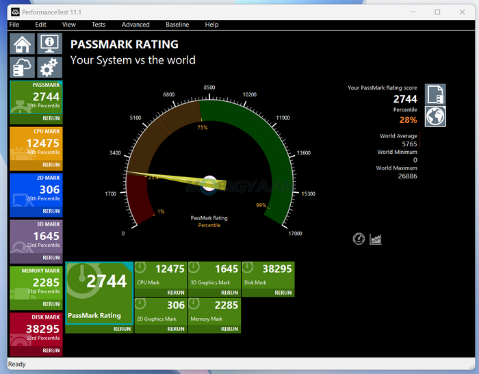Click clock icon in Disk Mark tile

[x=248, y=267]
